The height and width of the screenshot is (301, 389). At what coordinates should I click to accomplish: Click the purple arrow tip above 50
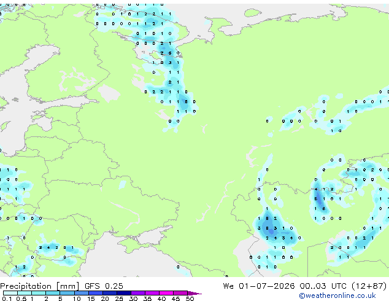pyautogui.click(x=194, y=293)
